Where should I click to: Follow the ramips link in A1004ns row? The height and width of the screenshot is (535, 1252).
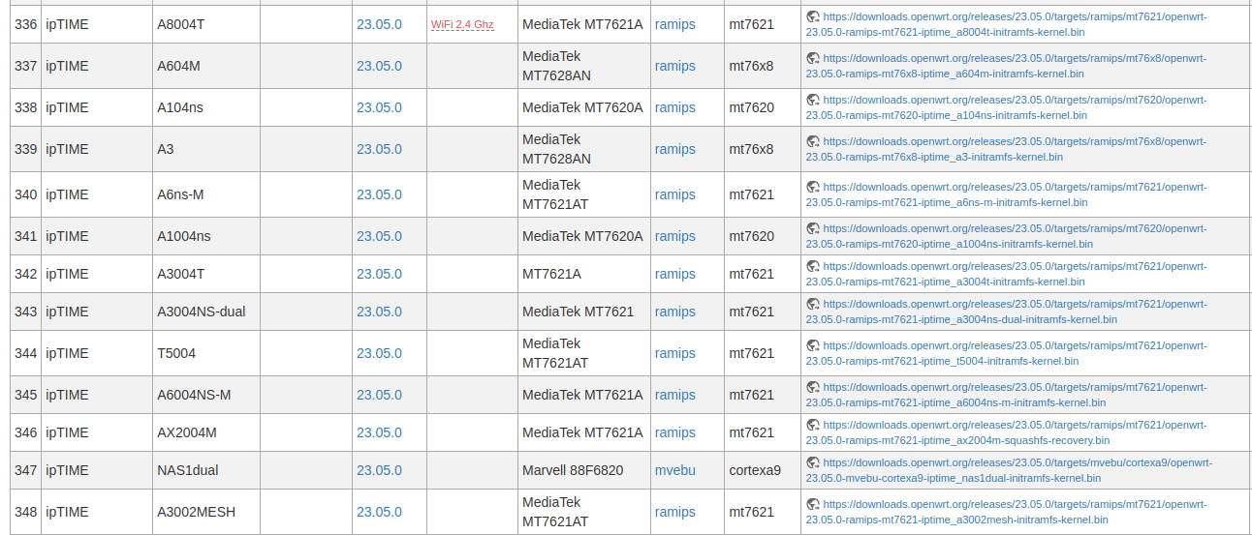point(675,236)
